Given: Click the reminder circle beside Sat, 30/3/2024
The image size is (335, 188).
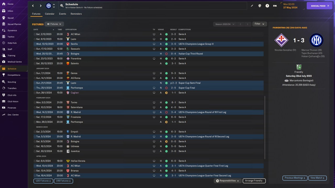Looking at the screenshot, I should 35,151.
